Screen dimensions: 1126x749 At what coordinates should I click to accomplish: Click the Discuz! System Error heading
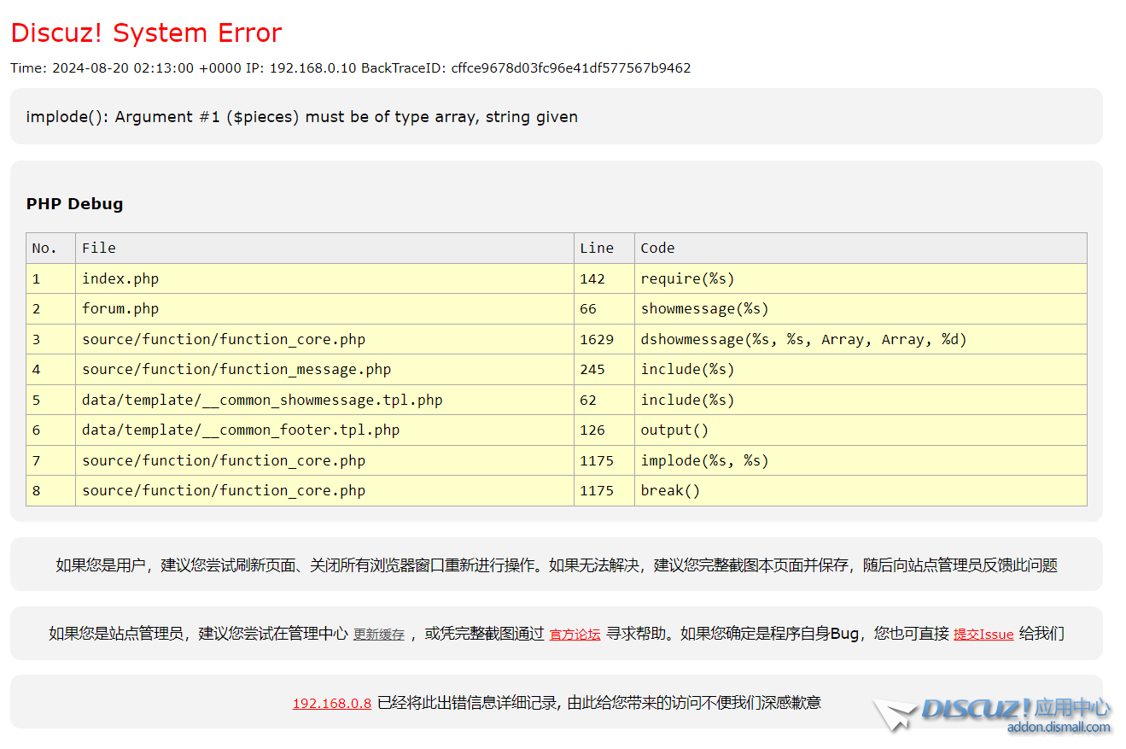tap(146, 33)
